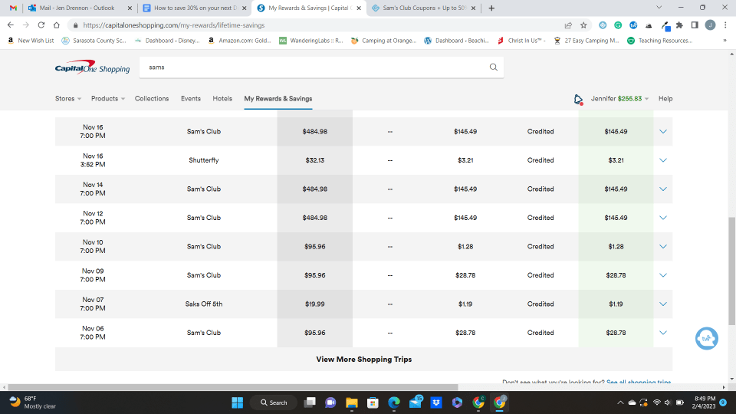Open the Sarasota County Sc... bookmark
The width and height of the screenshot is (736, 414).
coord(94,41)
